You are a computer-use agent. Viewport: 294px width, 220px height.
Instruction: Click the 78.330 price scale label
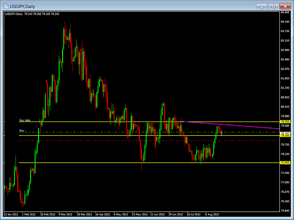[x=285, y=154]
